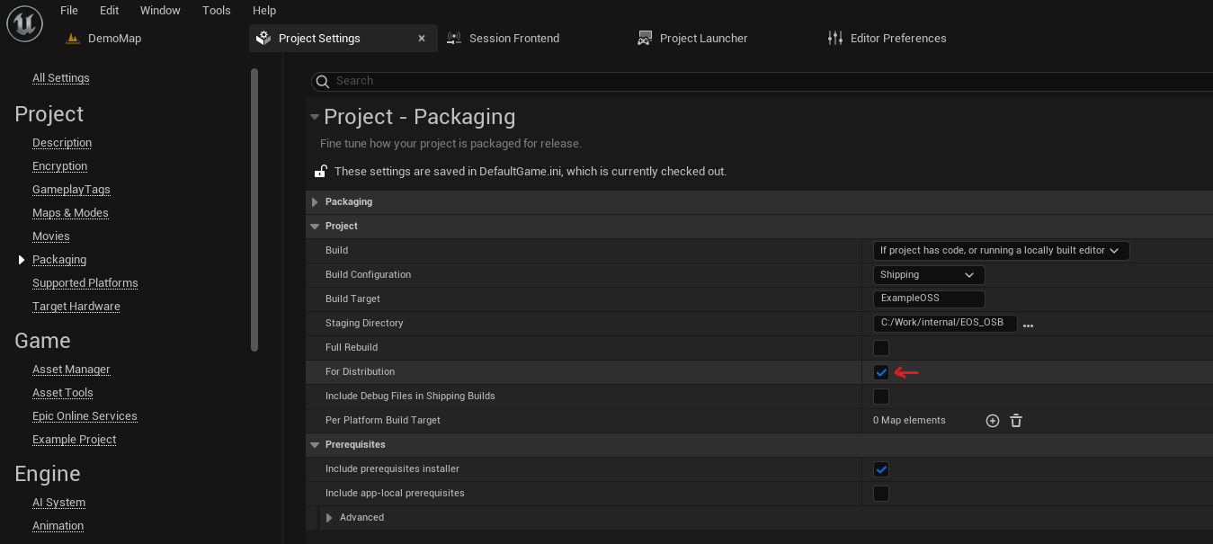
Task: Add element to Per Platform Build Target
Action: pos(992,420)
